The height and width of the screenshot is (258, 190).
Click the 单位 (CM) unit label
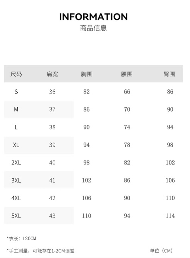[x=161, y=251]
